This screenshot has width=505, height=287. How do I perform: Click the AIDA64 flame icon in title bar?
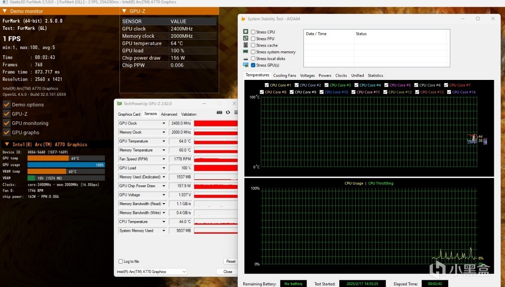point(243,19)
